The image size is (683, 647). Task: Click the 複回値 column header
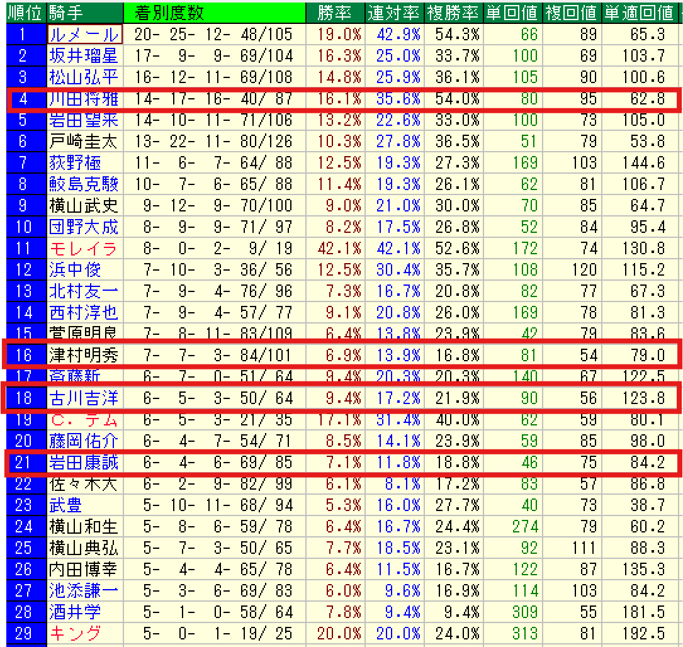[x=572, y=12]
